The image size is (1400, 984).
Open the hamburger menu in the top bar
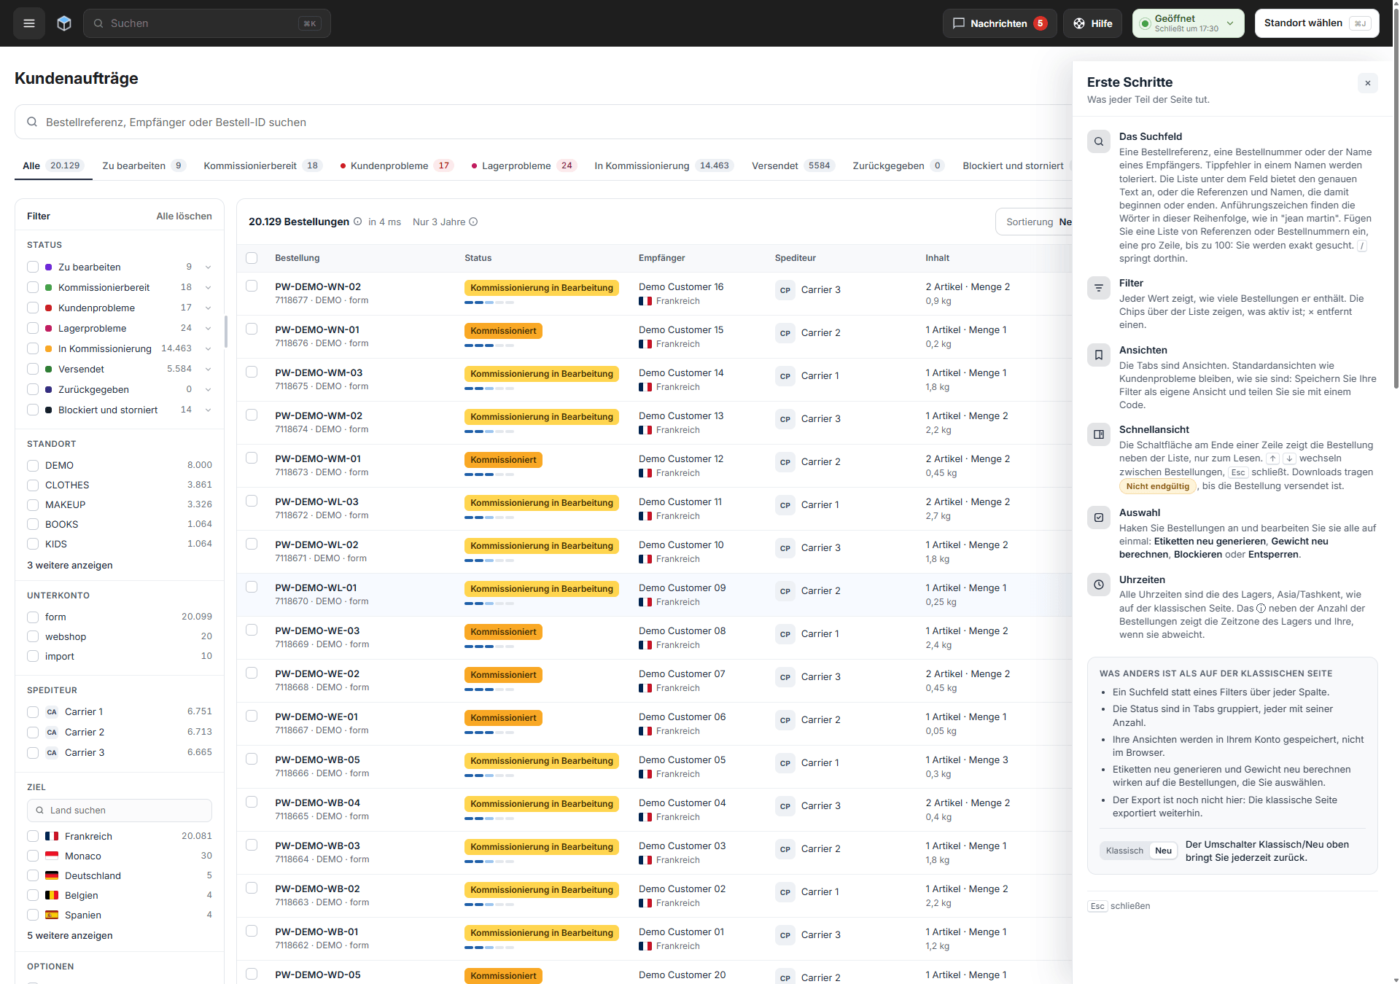pos(29,23)
